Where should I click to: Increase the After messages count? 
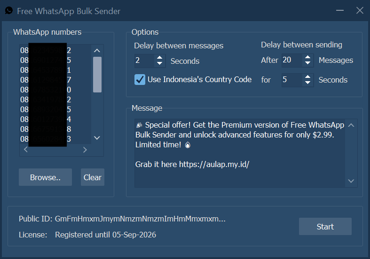point(308,57)
